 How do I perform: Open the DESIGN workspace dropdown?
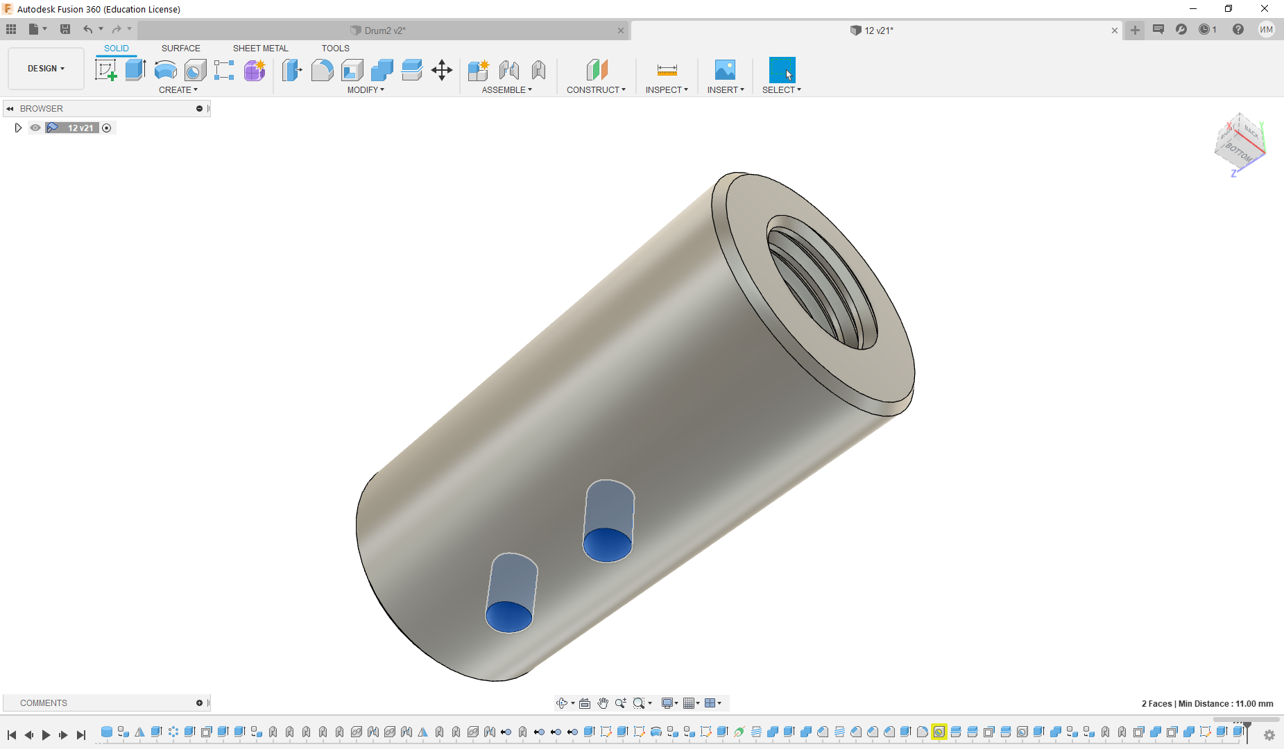46,69
